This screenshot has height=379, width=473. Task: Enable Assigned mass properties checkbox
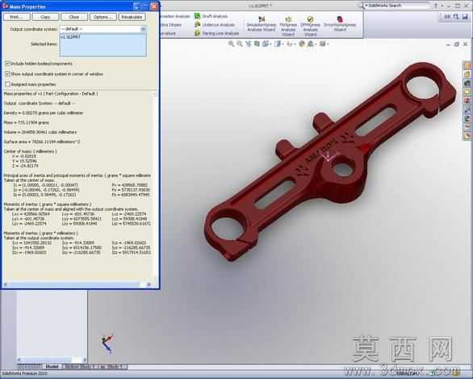(x=8, y=84)
